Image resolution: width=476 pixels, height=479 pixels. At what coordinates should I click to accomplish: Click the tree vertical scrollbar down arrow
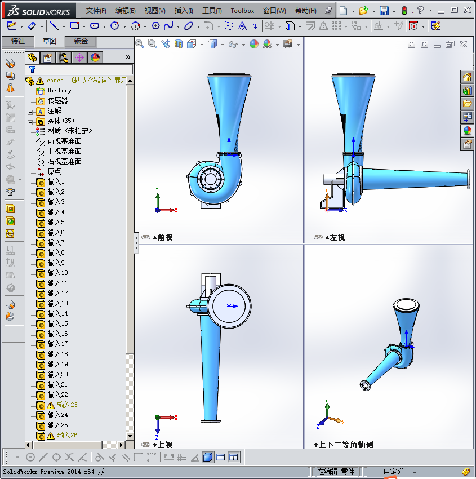130,436
